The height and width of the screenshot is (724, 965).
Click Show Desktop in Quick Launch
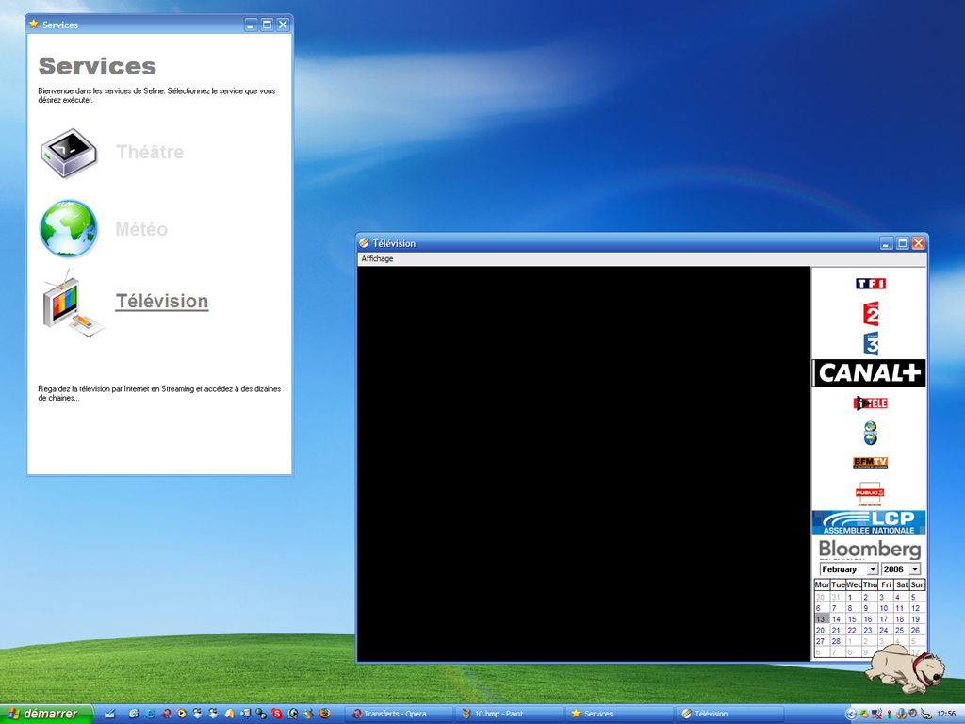[x=109, y=714]
